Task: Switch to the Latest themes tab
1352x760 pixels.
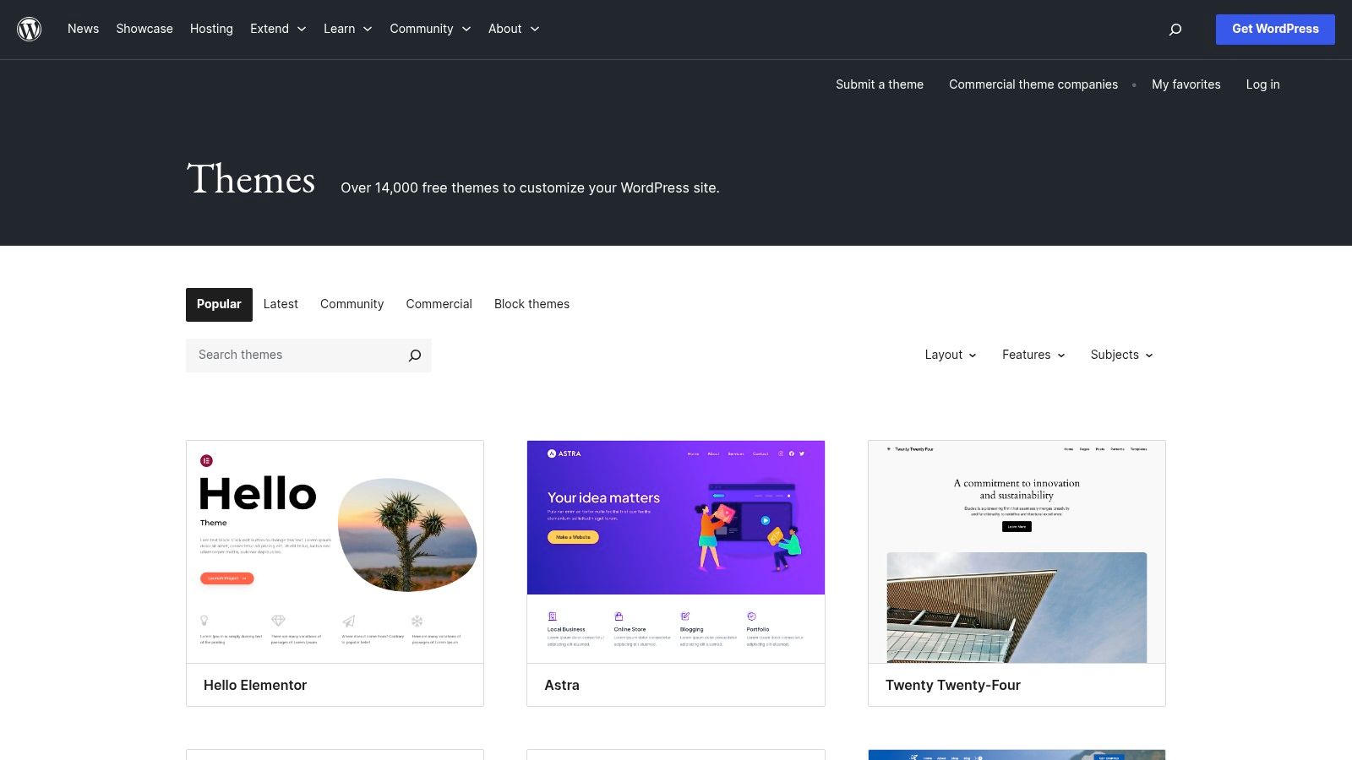Action: pos(281,304)
